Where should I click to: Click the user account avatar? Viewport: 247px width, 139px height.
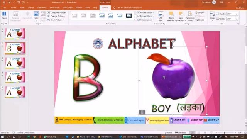214,2
